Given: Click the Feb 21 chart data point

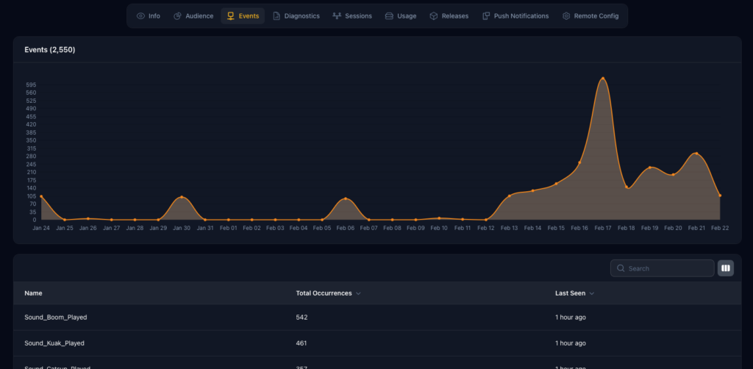Looking at the screenshot, I should point(696,154).
